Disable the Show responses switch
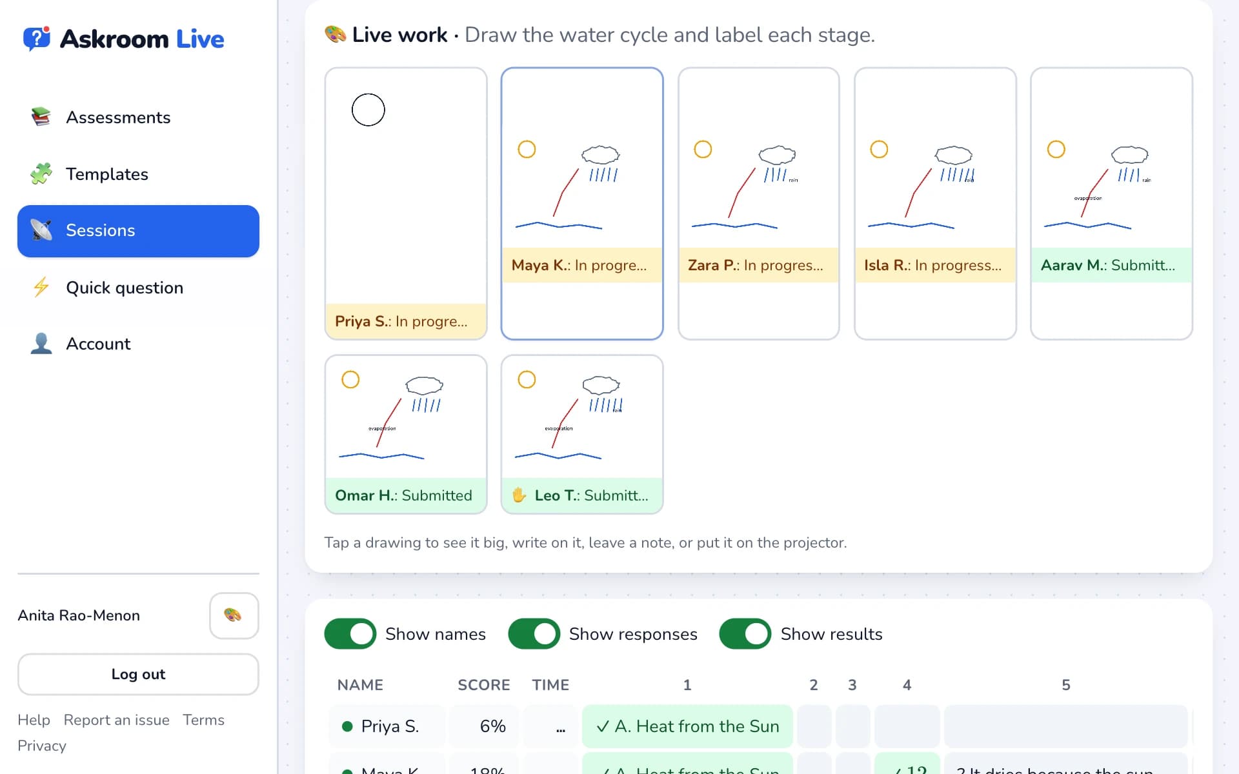Image resolution: width=1239 pixels, height=774 pixels. (534, 633)
